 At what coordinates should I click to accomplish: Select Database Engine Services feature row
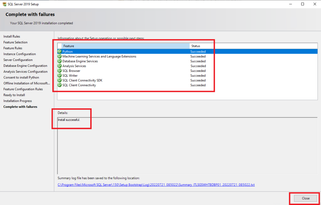point(187,61)
